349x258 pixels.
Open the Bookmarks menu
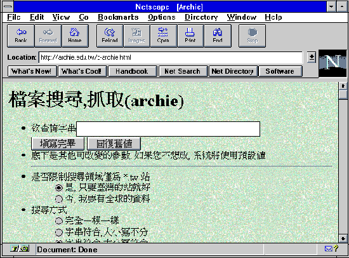(x=118, y=17)
